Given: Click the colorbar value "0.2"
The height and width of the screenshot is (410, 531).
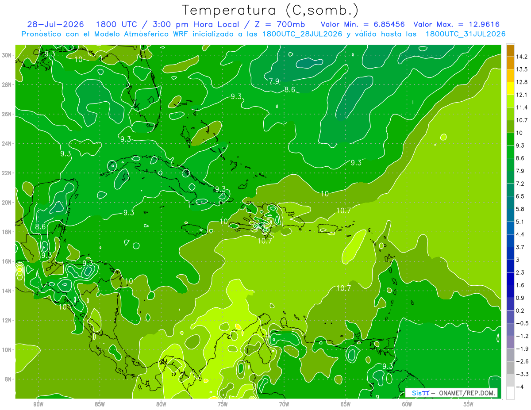Looking at the screenshot, I should [520, 310].
